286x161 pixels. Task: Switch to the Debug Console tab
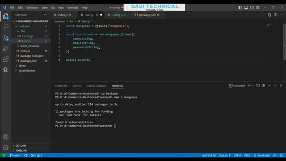[97, 86]
